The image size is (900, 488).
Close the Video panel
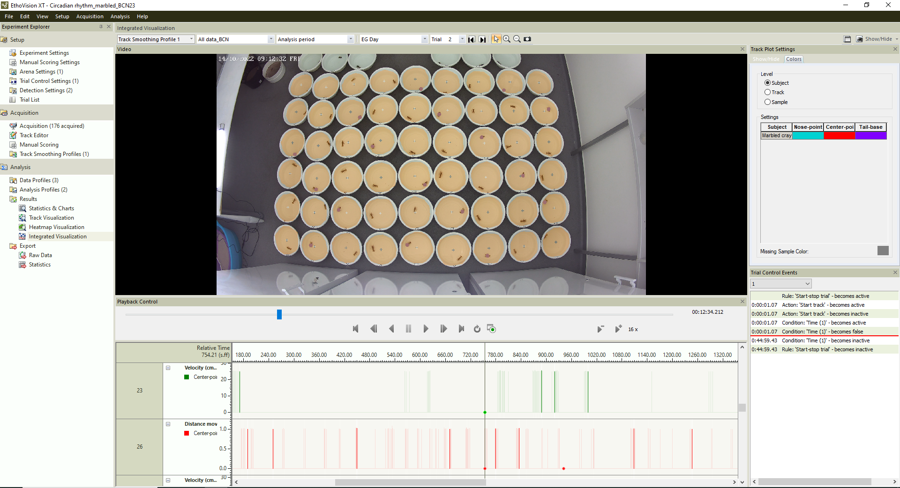tap(742, 49)
